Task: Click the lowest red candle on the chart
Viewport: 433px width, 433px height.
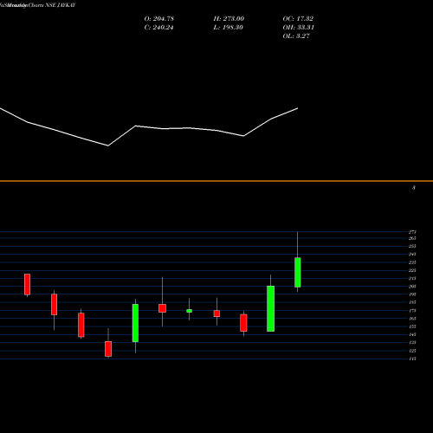Action: point(108,349)
